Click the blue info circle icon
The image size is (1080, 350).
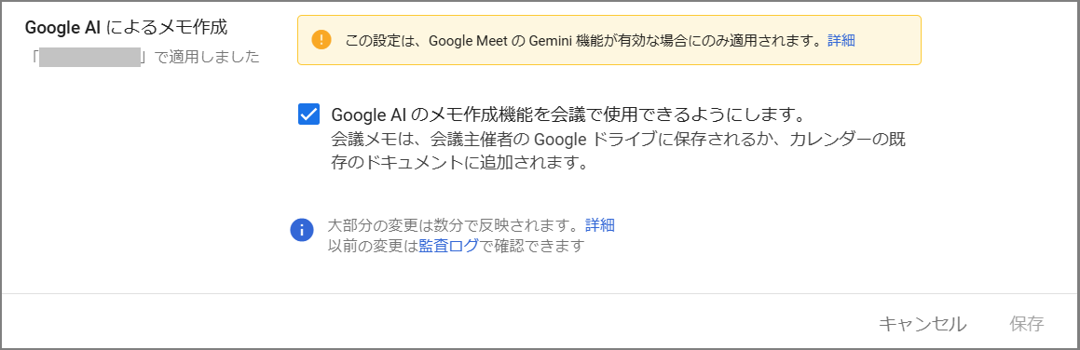pyautogui.click(x=302, y=230)
